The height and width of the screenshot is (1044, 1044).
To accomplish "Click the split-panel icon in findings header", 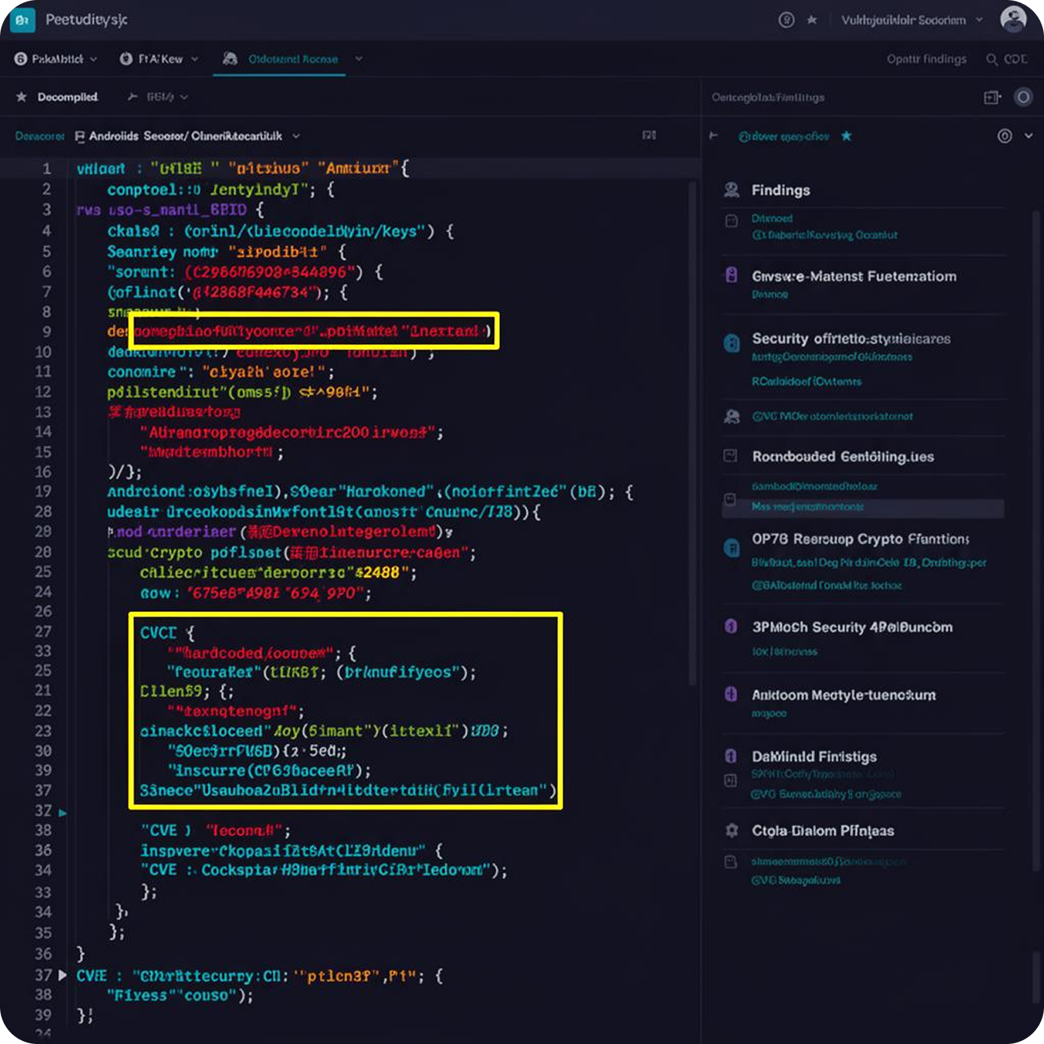I will (992, 97).
